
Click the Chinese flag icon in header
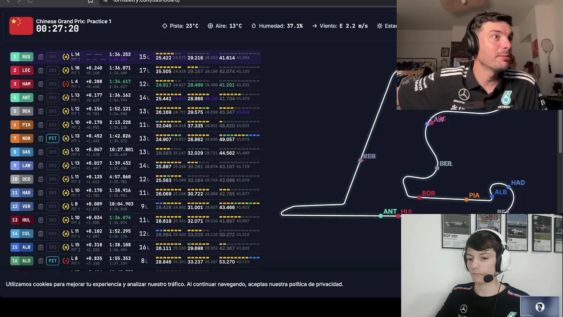(x=21, y=26)
